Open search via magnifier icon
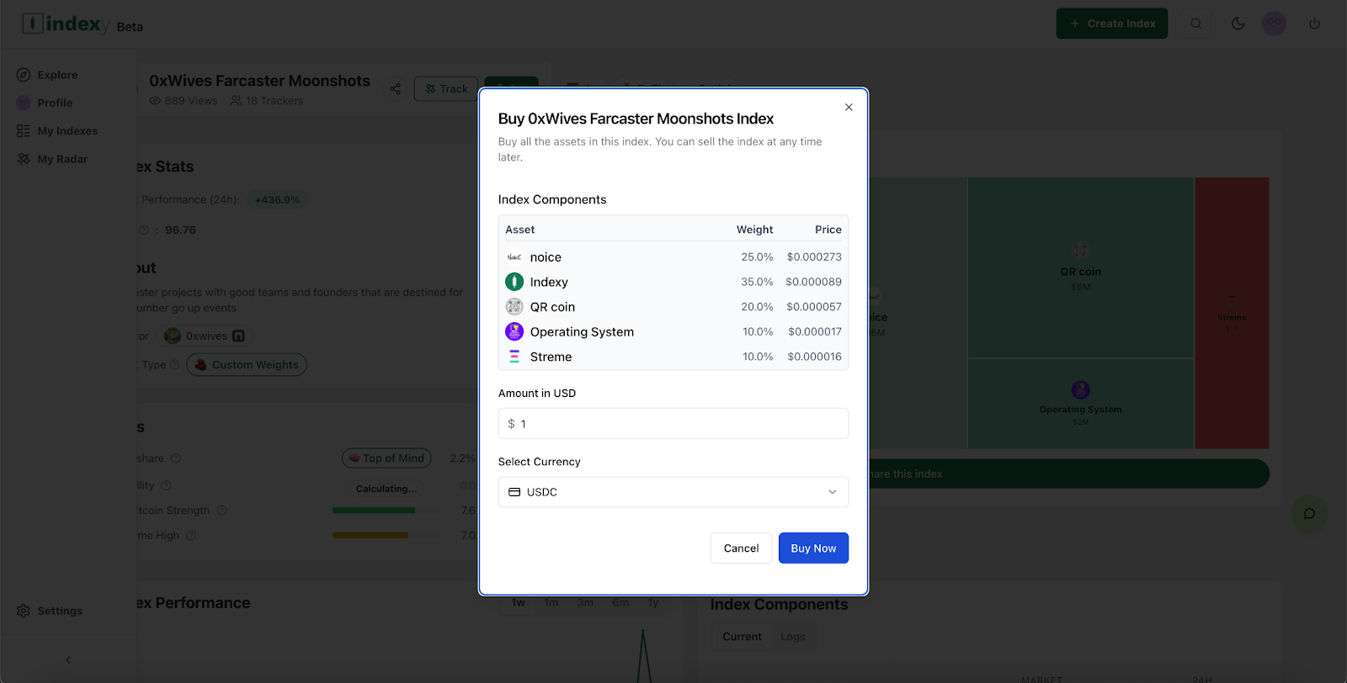The height and width of the screenshot is (683, 1347). click(1196, 24)
